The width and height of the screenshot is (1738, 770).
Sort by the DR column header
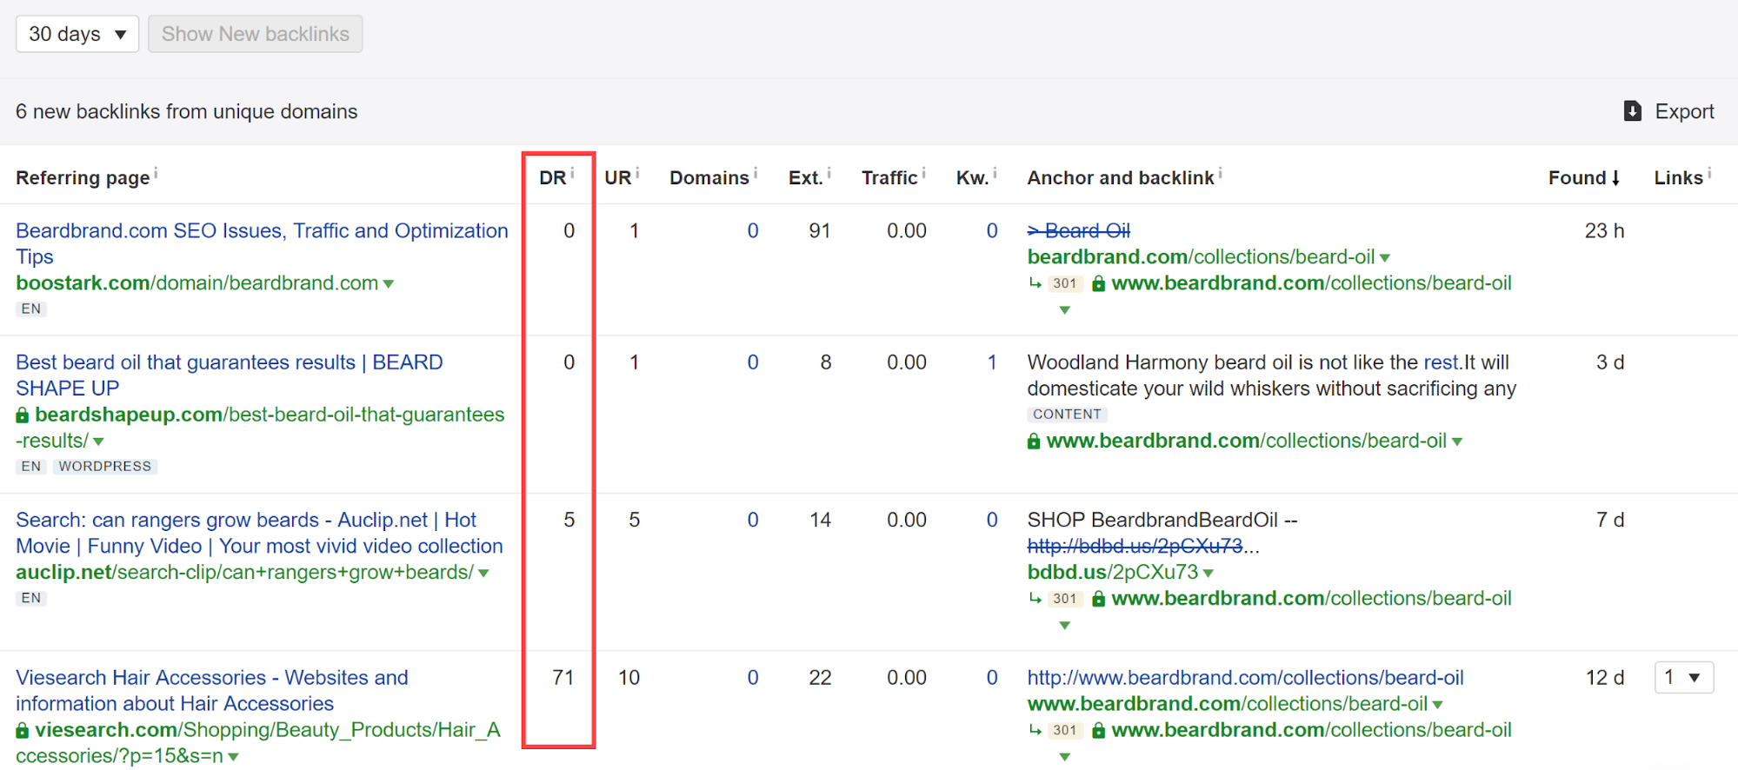click(x=552, y=178)
